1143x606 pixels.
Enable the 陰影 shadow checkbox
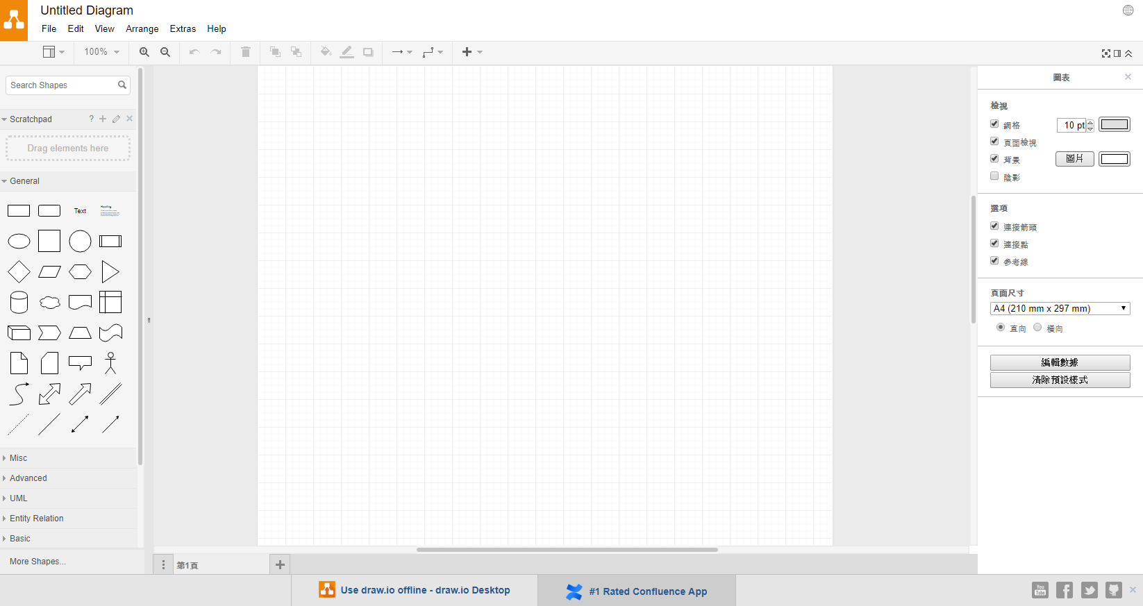click(x=994, y=176)
